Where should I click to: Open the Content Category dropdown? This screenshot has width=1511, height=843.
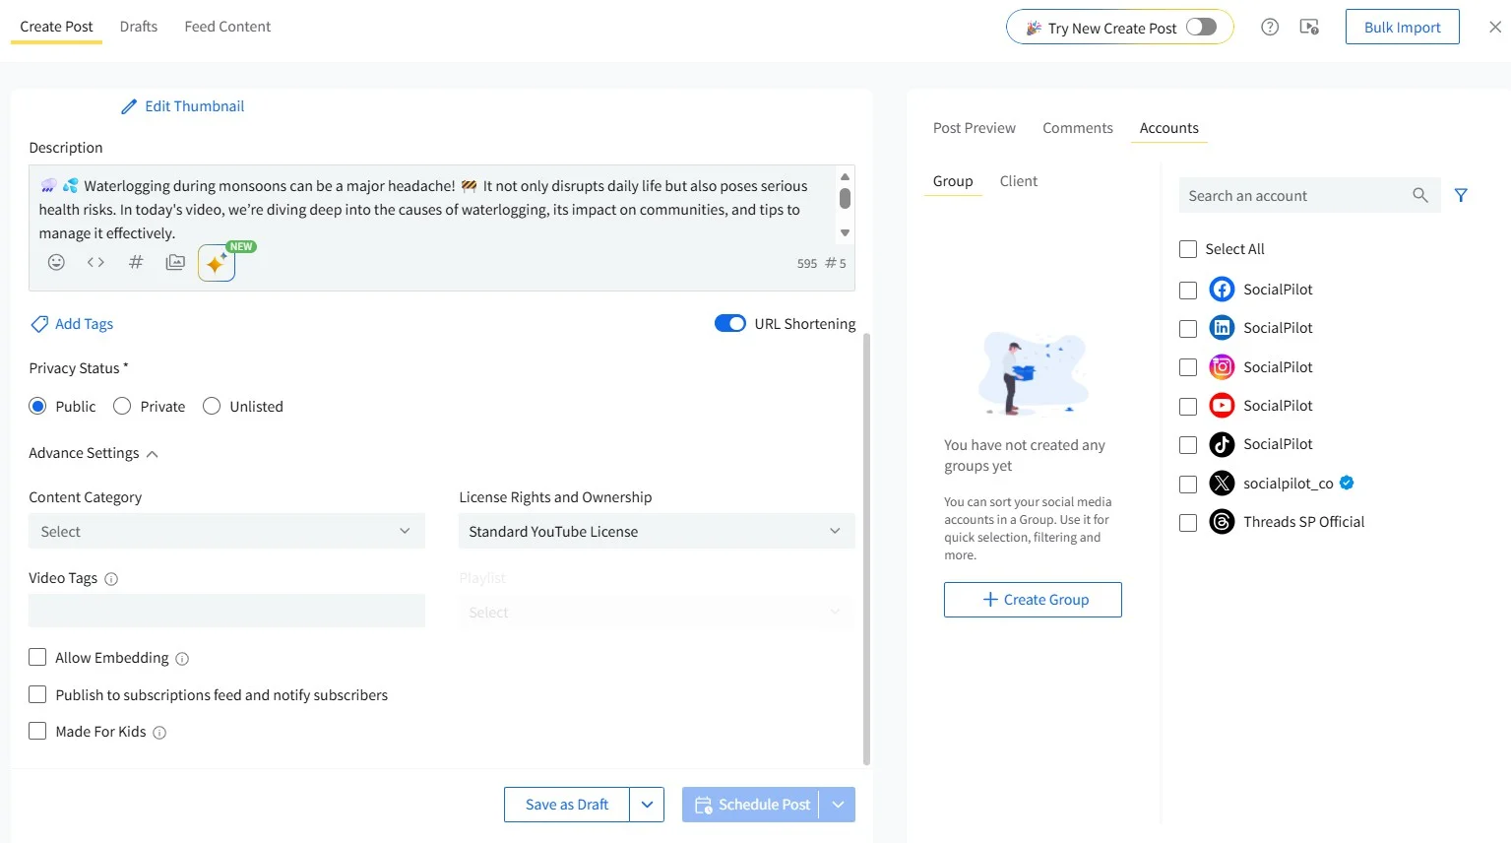coord(226,531)
